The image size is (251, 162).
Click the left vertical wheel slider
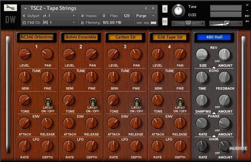coord(8,94)
